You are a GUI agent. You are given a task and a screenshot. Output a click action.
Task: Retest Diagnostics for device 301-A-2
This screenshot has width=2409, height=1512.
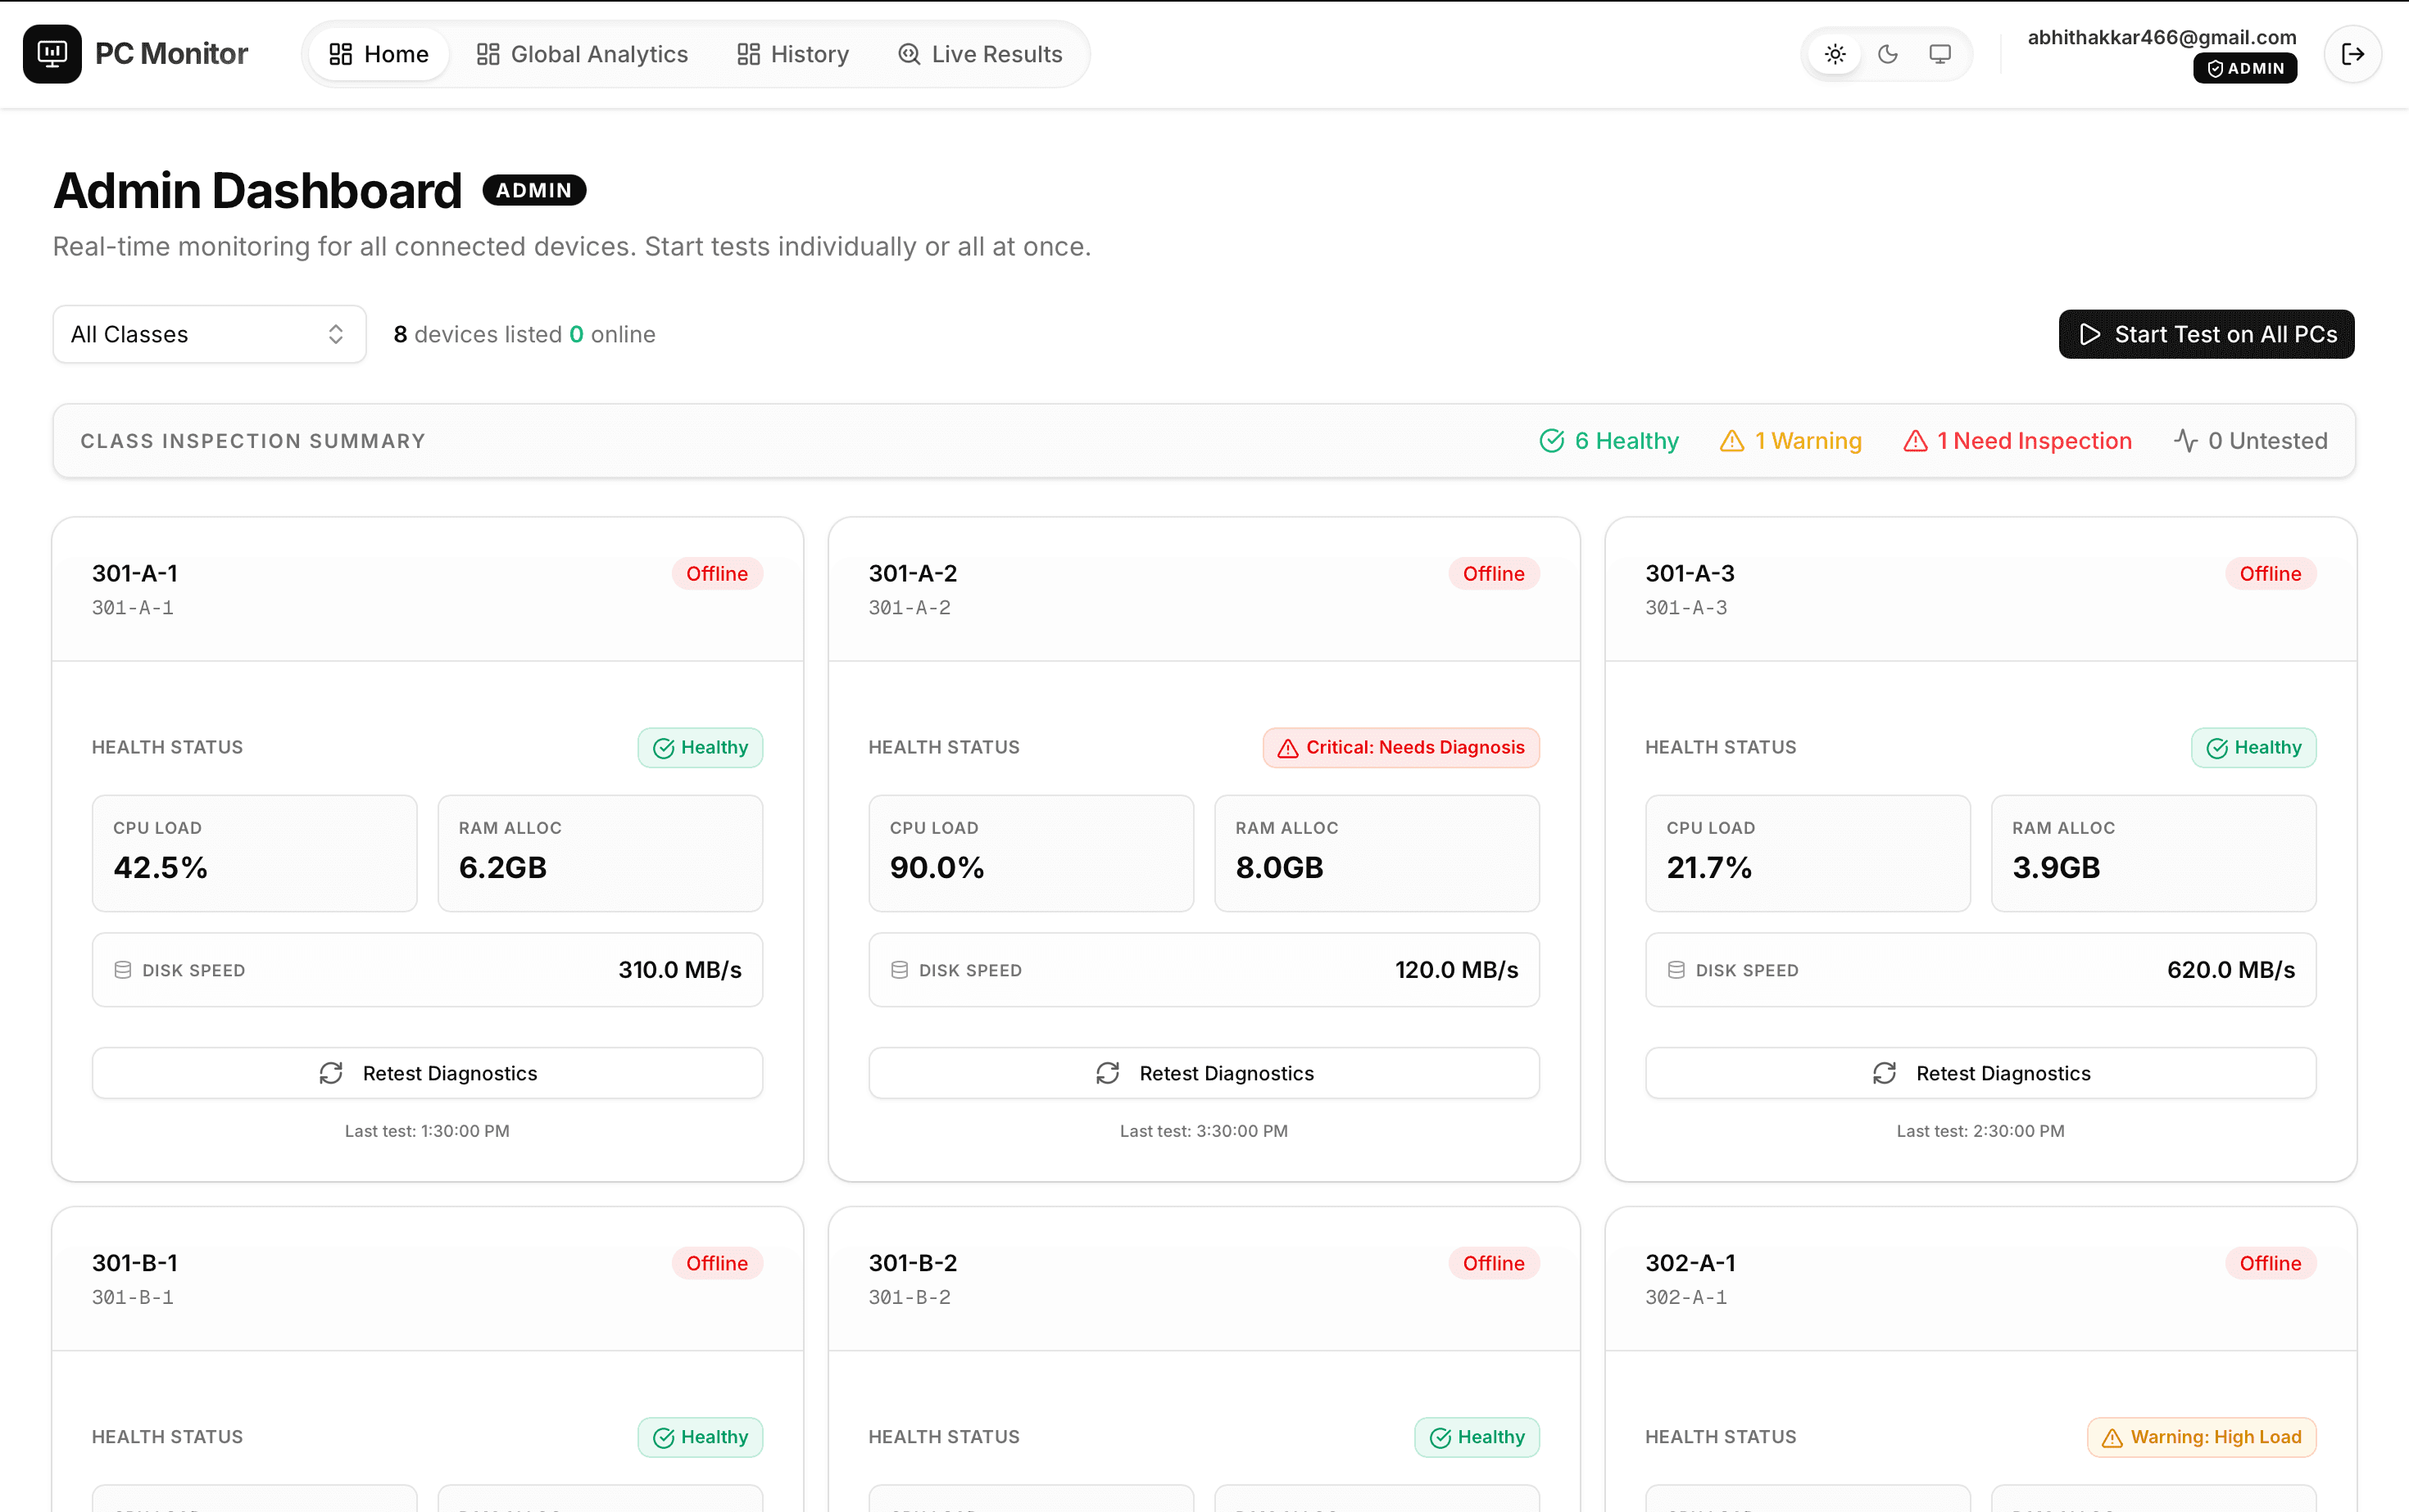(x=1204, y=1073)
